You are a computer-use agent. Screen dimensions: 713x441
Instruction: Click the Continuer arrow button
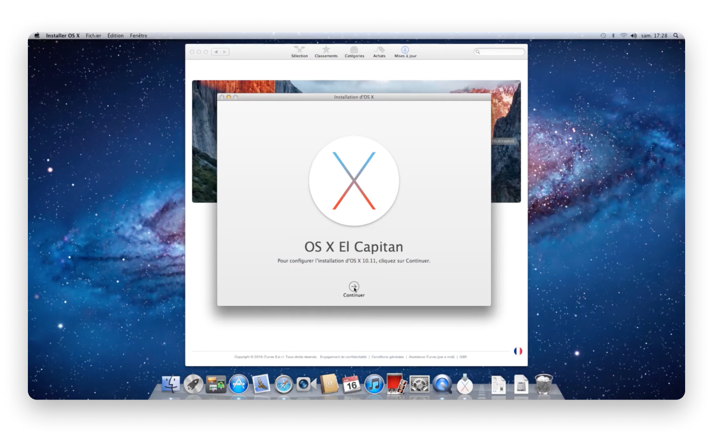click(x=354, y=286)
